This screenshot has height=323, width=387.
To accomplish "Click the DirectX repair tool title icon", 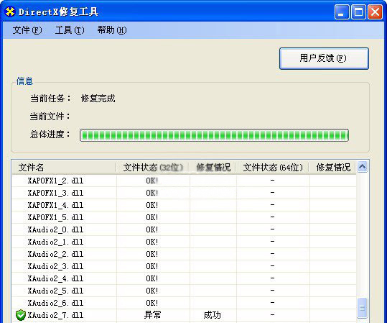I will pyautogui.click(x=10, y=12).
